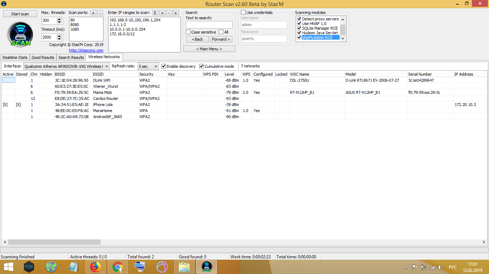
Task: Open the volume speaker tray icon
Action: pyautogui.click(x=441, y=267)
